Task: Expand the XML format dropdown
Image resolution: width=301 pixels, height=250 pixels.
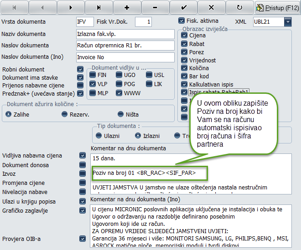Action: tap(287, 22)
